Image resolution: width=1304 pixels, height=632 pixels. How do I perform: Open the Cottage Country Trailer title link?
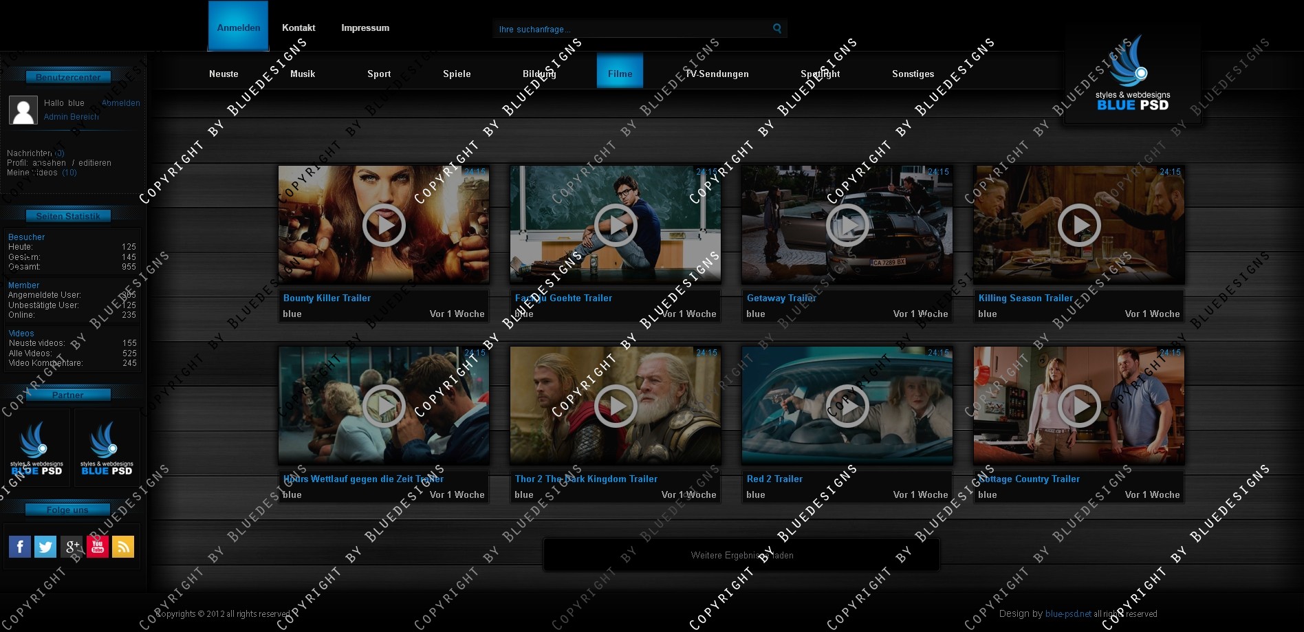tap(1029, 479)
